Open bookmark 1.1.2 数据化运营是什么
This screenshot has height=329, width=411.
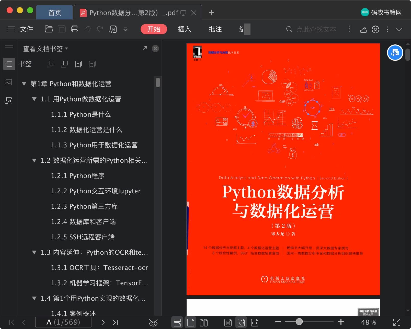click(x=86, y=130)
